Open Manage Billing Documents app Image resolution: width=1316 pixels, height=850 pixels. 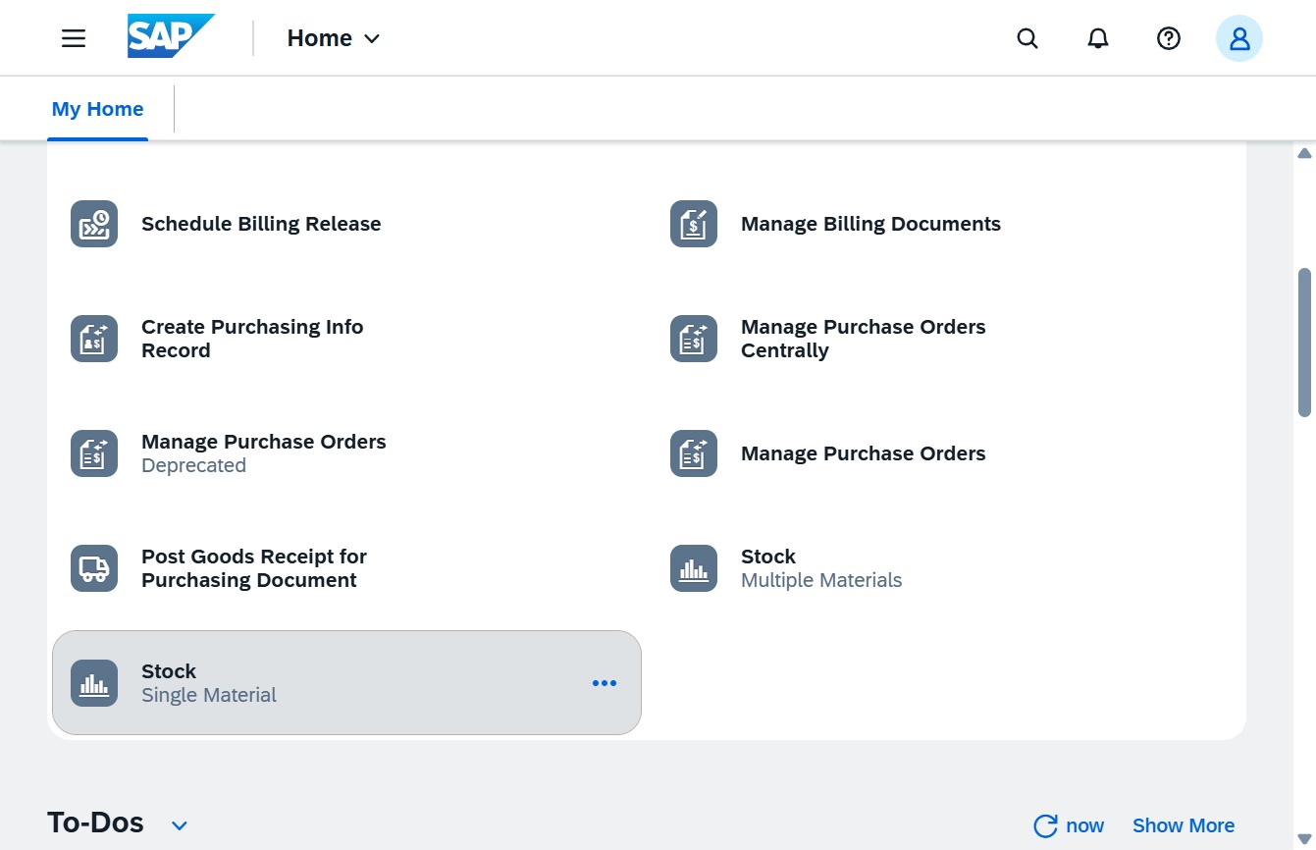[870, 224]
